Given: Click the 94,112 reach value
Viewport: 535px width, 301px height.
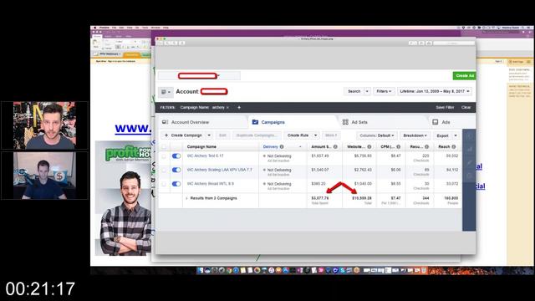Looking at the screenshot, I should (x=452, y=170).
